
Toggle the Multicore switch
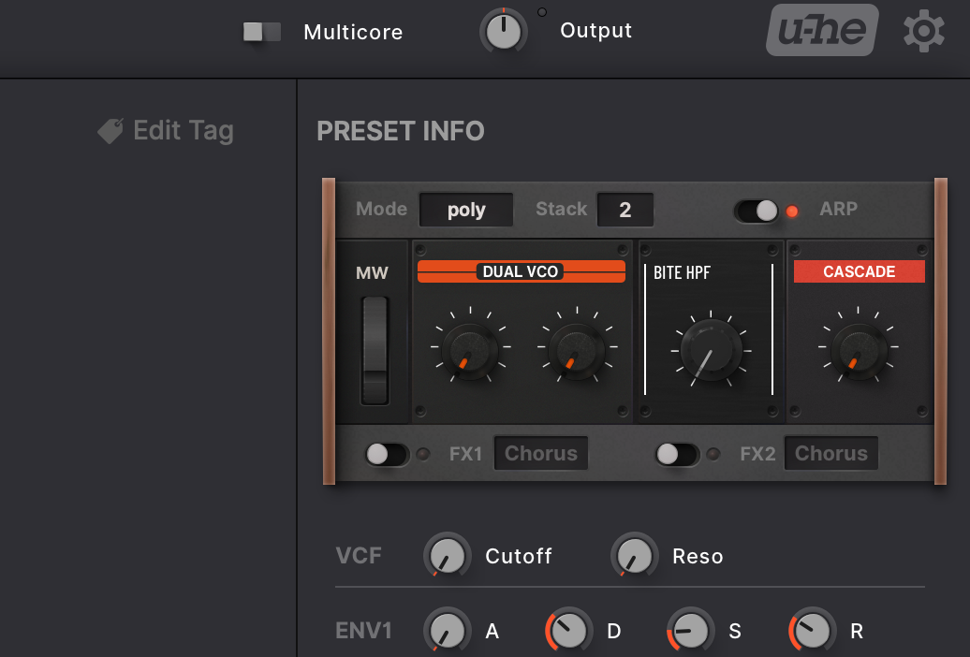coord(261,32)
